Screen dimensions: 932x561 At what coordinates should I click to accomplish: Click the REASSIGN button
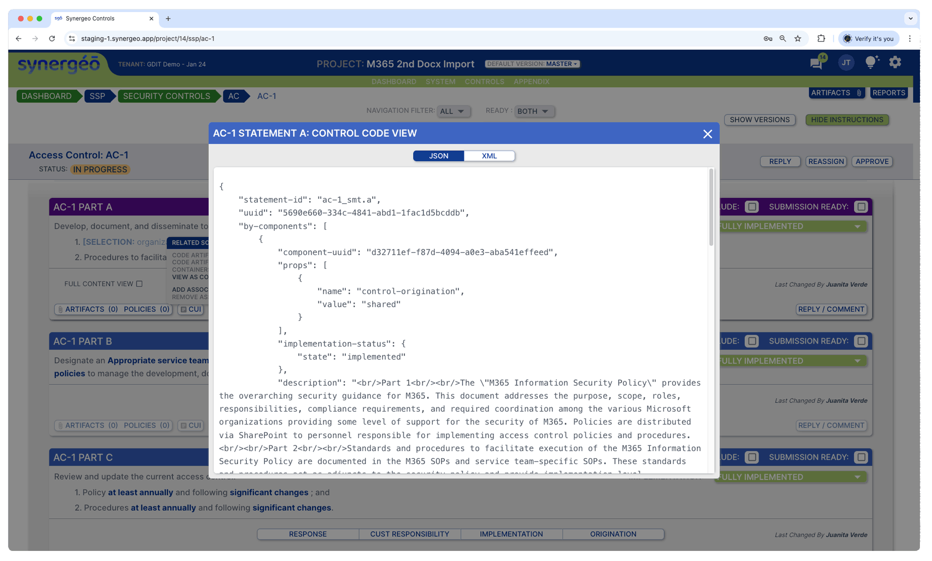click(x=826, y=161)
